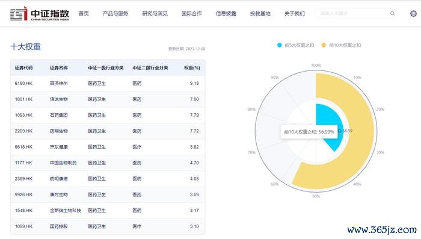
Task: Go to the 投教基地 page
Action: click(260, 13)
